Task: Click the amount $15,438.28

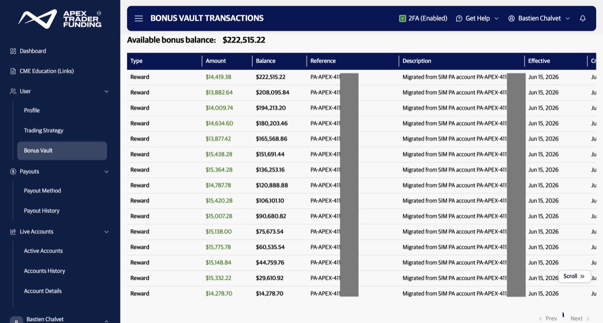Action: (x=219, y=155)
